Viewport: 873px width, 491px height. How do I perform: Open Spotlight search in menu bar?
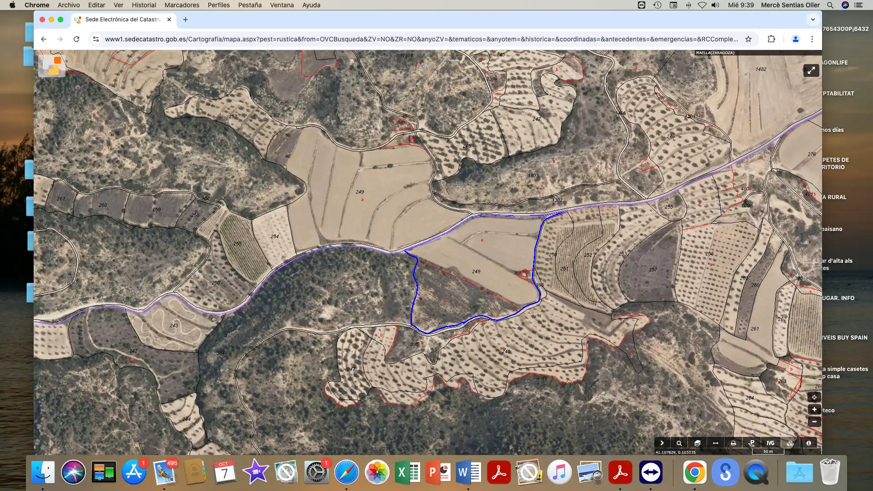830,5
